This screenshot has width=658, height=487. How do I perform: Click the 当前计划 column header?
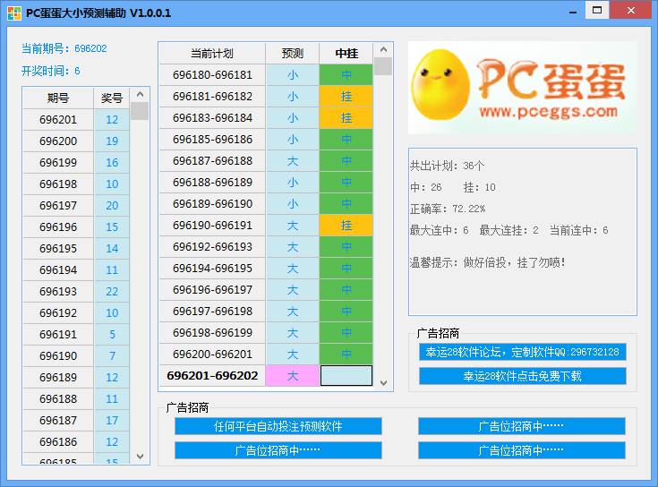[x=212, y=54]
